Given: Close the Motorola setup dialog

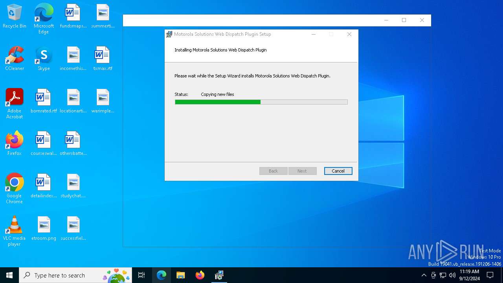Looking at the screenshot, I should 349,34.
